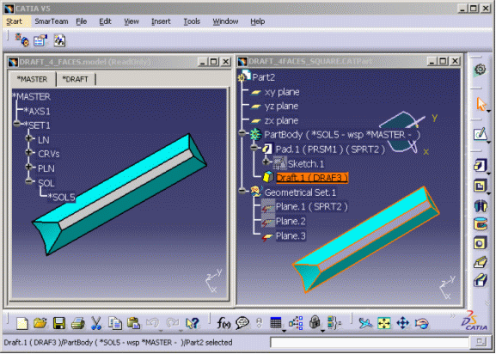Viewport: 496px width, 354px height.
Task: Click the Pocket tool icon
Action: (x=481, y=186)
